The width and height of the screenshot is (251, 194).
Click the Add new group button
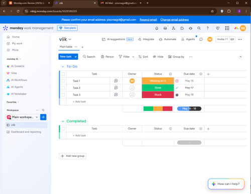(x=72, y=156)
